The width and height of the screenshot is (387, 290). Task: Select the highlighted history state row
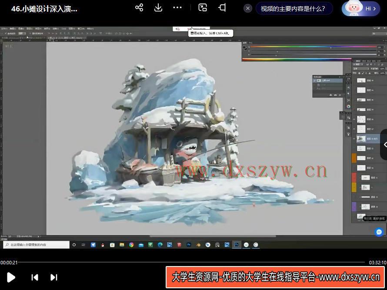pos(328,81)
